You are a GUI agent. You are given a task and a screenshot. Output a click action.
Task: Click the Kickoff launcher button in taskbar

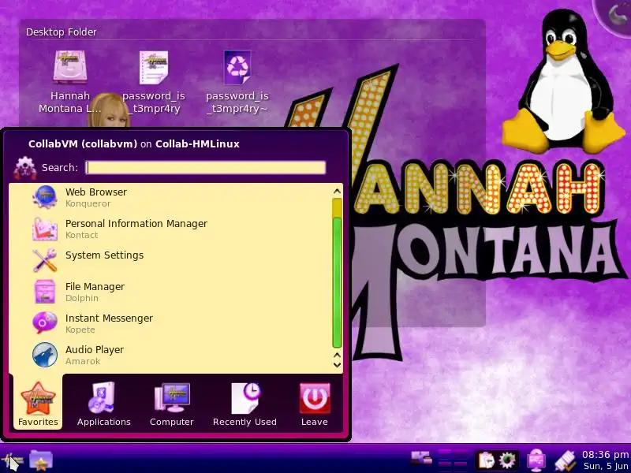pos(12,461)
